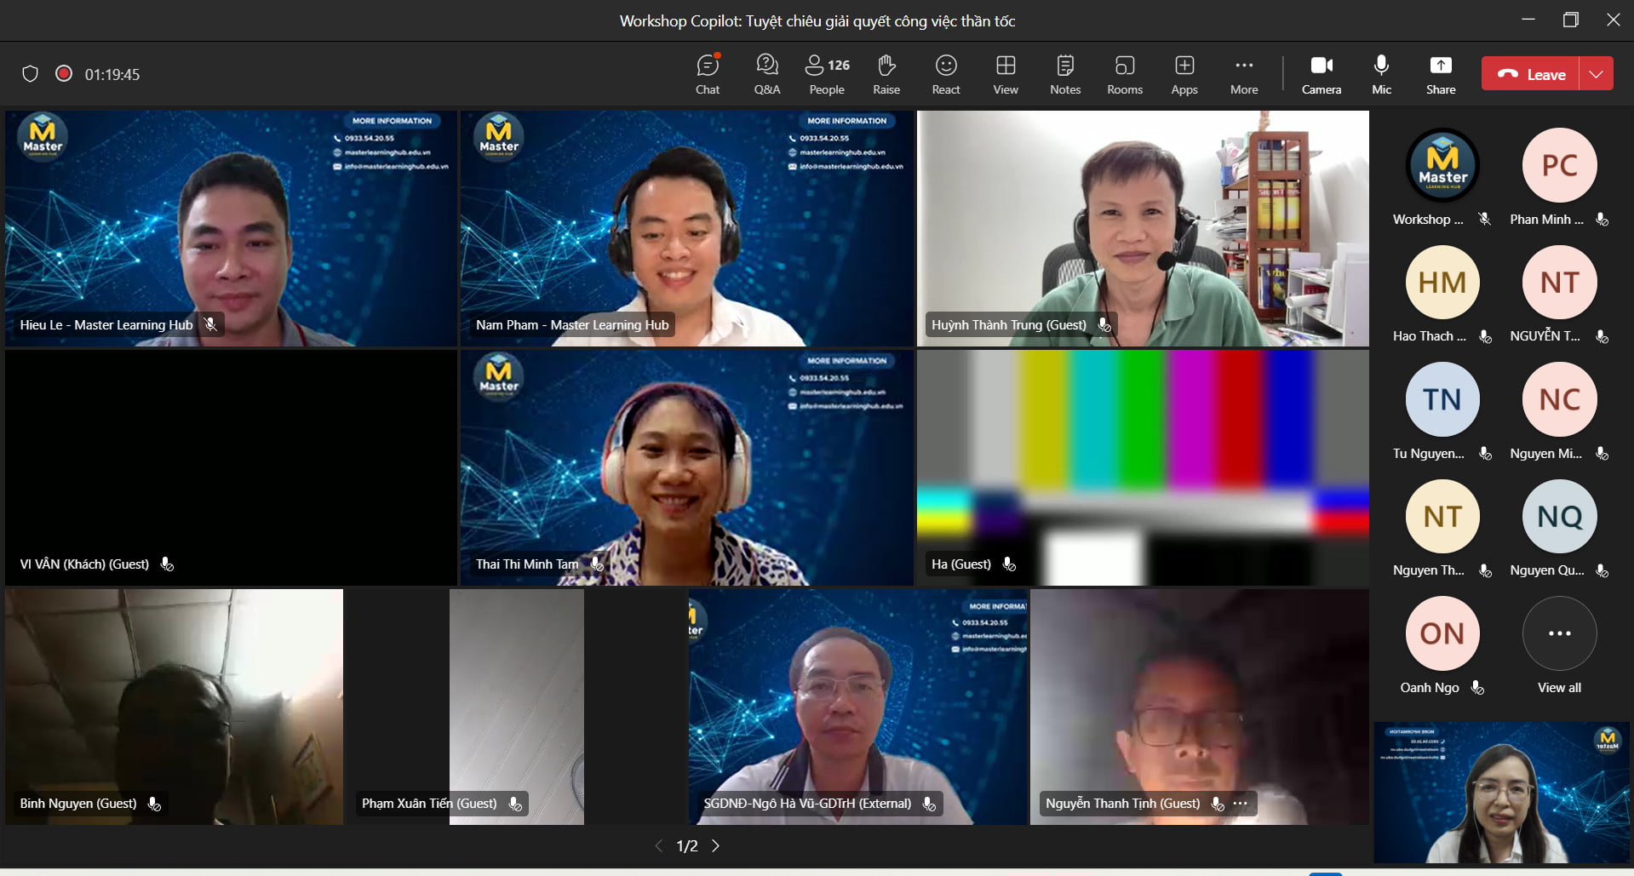Raise your hand

886,73
